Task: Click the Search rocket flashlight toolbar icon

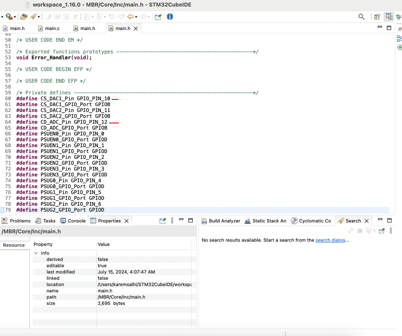Action: (x=33, y=17)
